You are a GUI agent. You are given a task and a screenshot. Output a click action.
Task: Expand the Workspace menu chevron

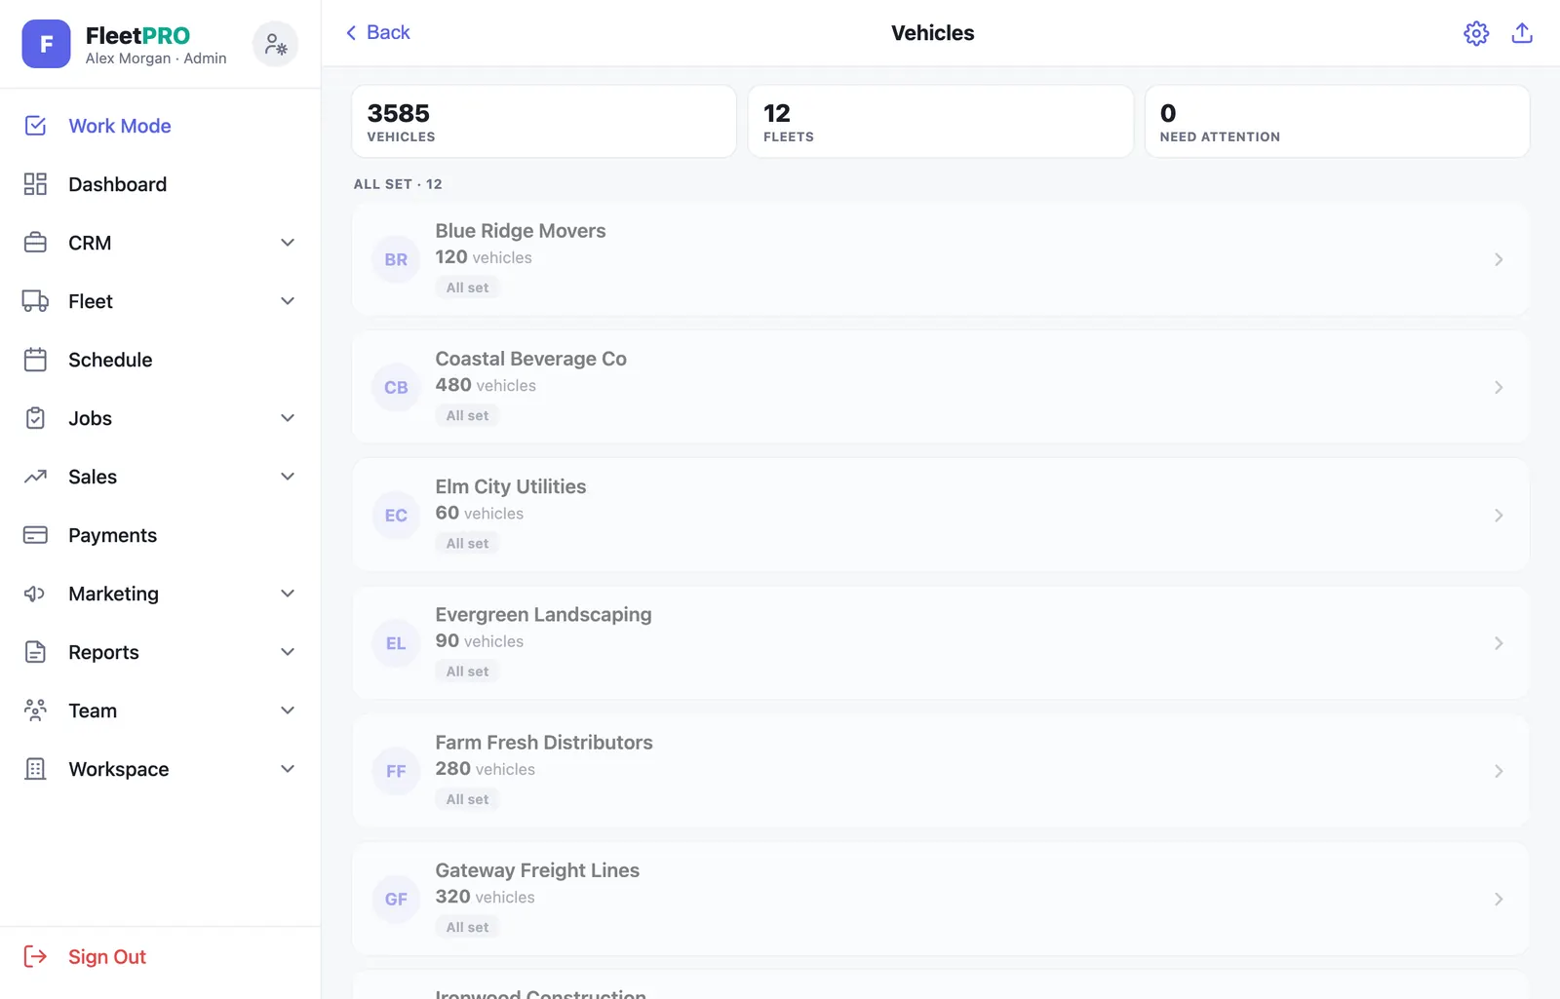point(288,769)
